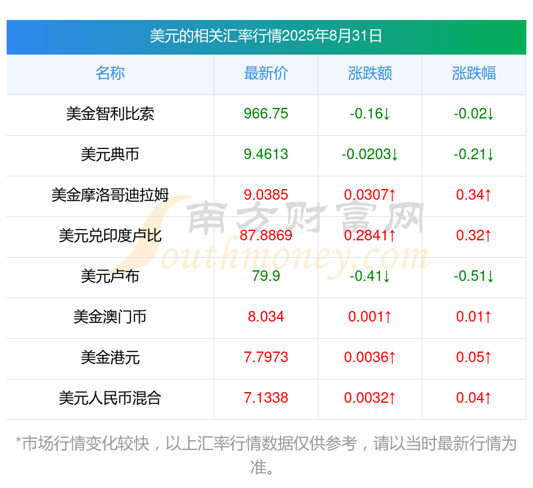Click the percentage 0.05↑
Viewport: 533px width, 488px height.
point(474,358)
